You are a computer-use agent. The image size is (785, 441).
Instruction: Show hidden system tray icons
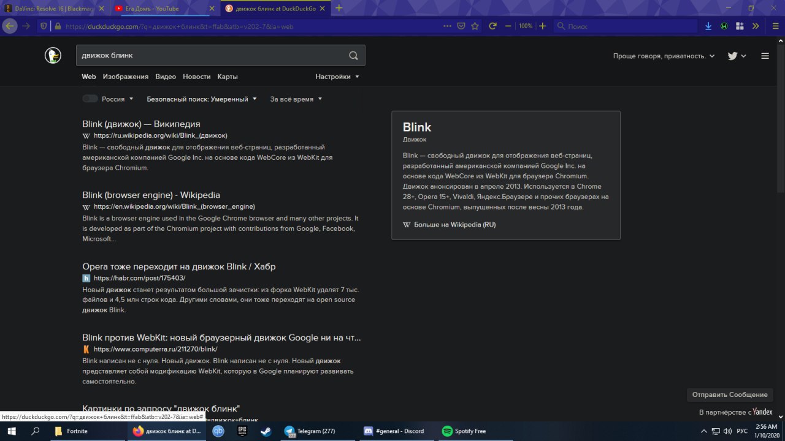point(705,431)
